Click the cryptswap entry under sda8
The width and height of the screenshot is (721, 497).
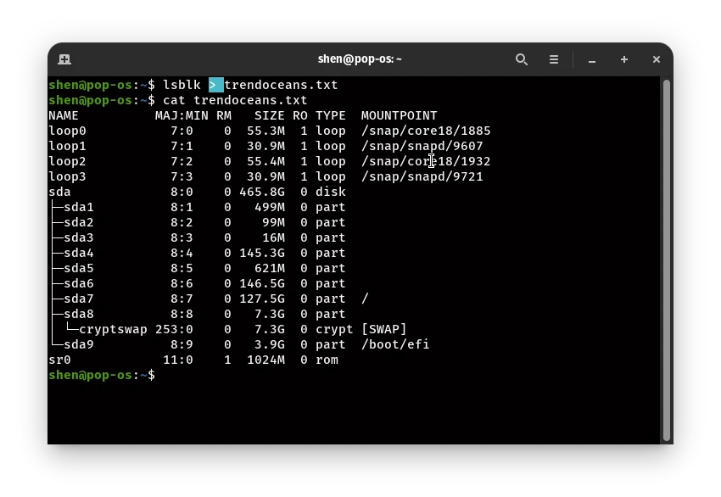click(113, 329)
